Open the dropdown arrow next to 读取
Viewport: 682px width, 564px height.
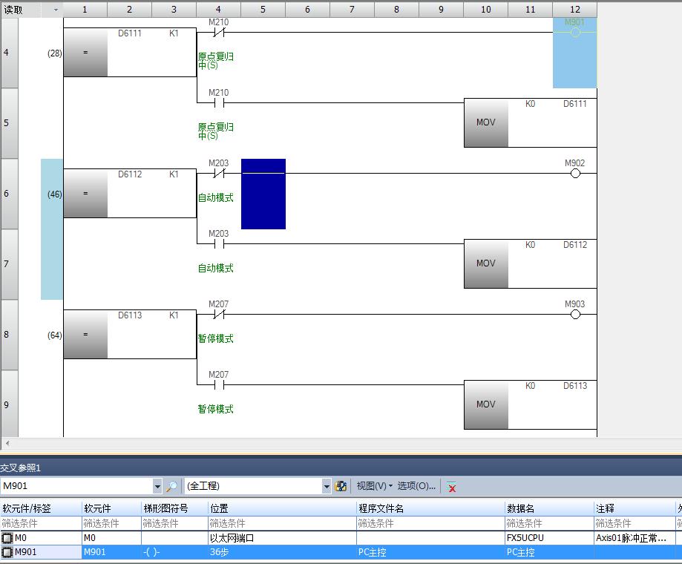coord(56,10)
